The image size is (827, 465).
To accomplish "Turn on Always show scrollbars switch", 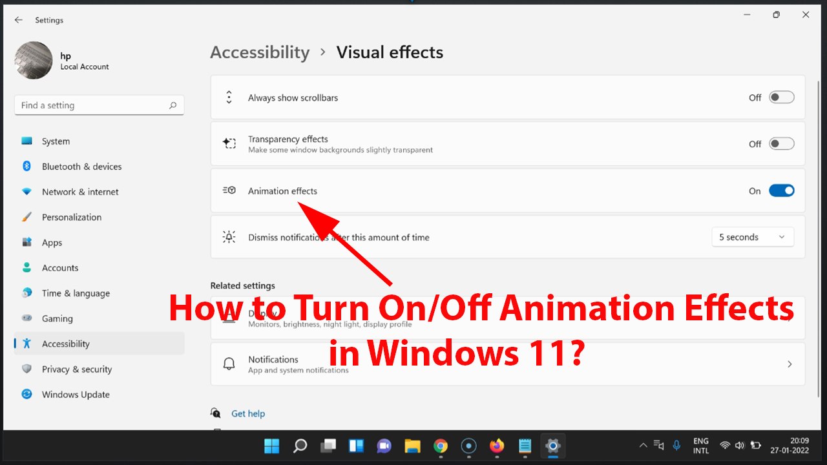I will (x=781, y=98).
